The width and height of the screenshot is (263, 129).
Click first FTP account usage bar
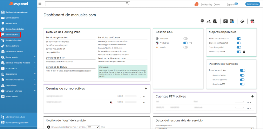coord(239,101)
